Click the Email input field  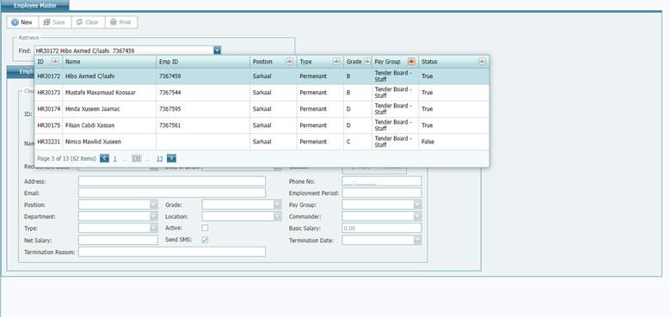(172, 193)
